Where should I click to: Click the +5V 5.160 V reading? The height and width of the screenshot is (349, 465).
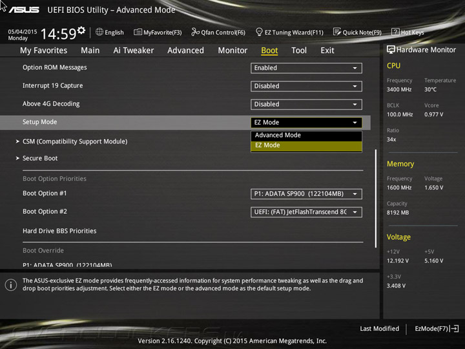[433, 261]
